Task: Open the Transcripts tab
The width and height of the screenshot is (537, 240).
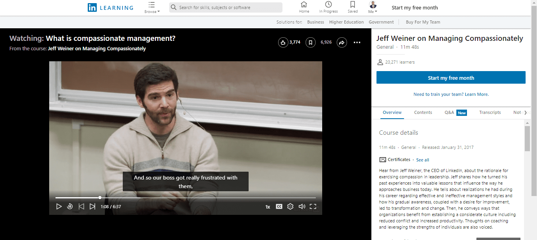Action: pyautogui.click(x=490, y=112)
